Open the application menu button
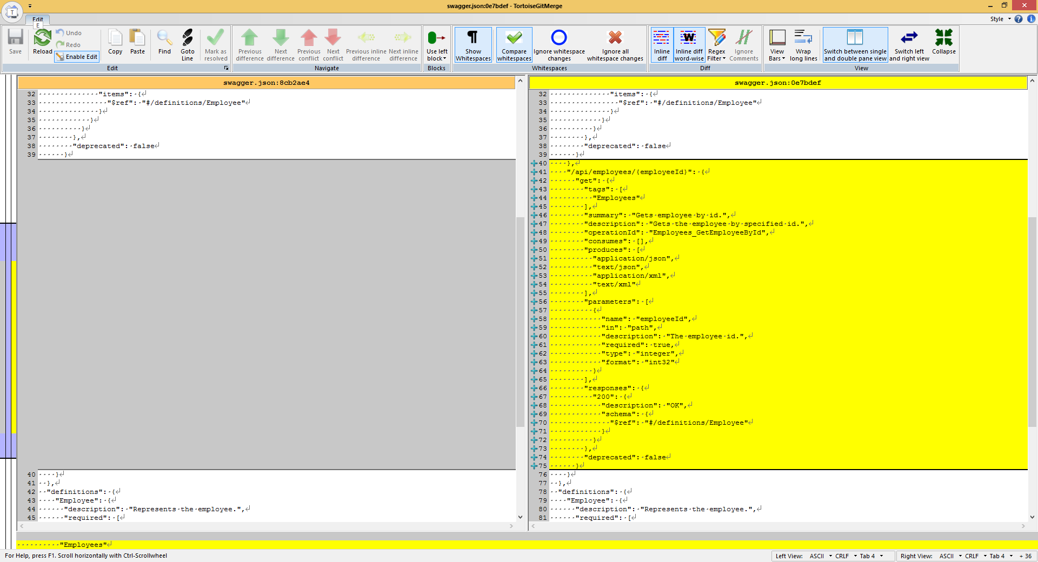1038x562 pixels. click(12, 12)
